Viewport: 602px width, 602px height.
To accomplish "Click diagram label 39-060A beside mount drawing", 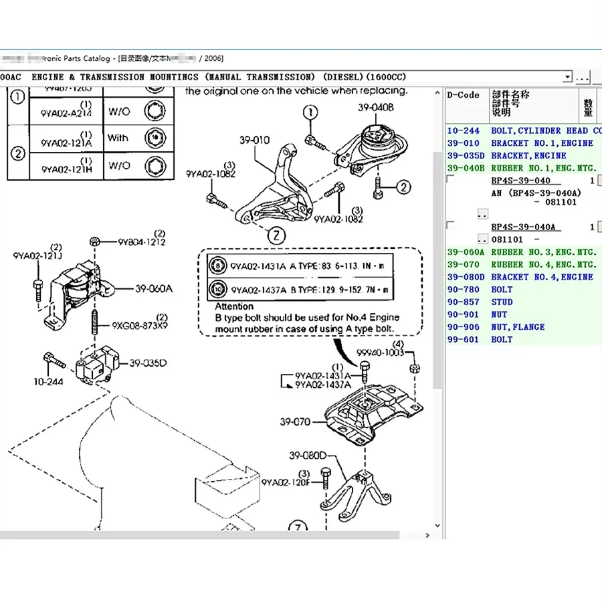I will (x=154, y=288).
